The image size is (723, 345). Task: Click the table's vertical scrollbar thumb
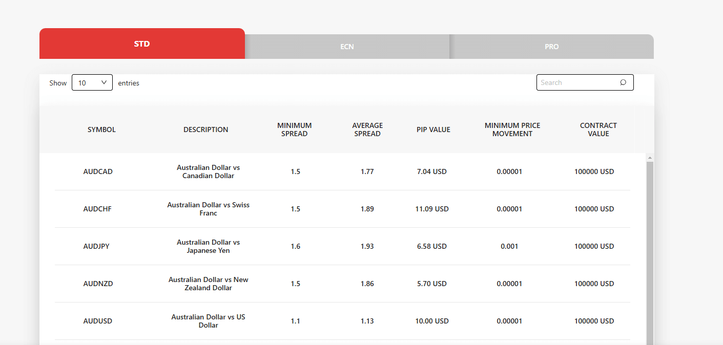coord(650,253)
